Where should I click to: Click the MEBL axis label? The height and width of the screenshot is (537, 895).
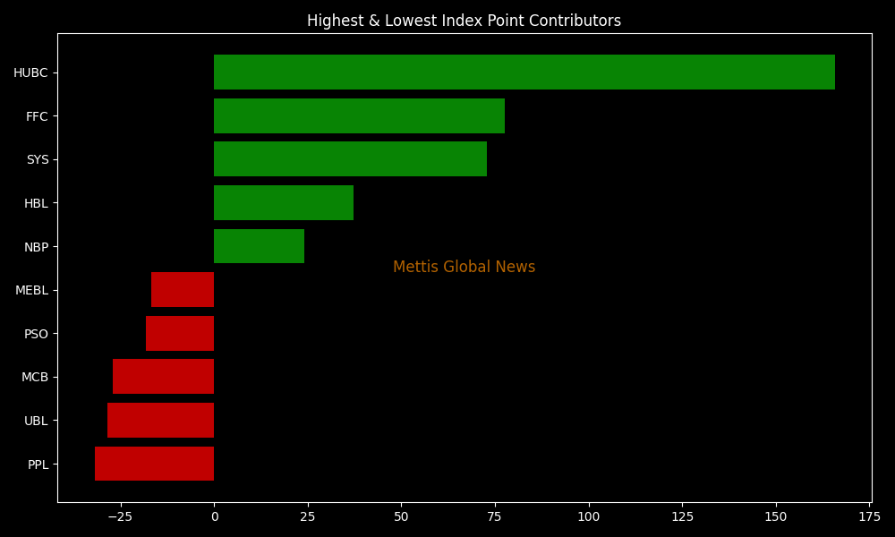click(32, 291)
